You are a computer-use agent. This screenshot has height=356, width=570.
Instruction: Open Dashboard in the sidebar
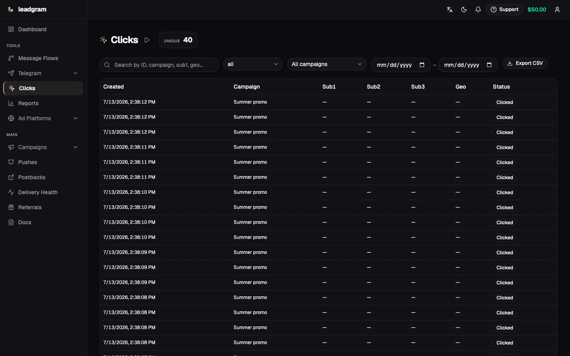tap(44, 29)
